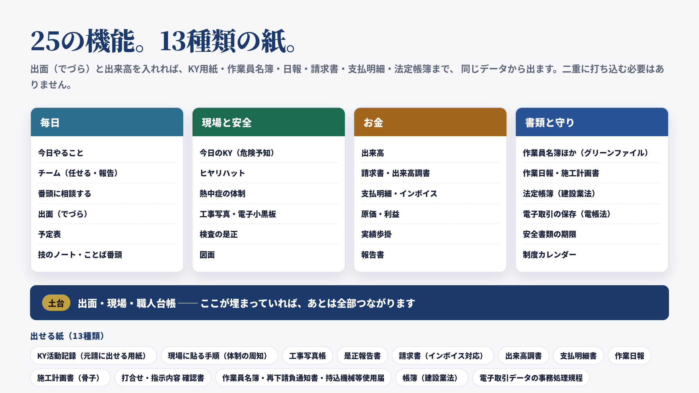Select the KY活動記録 paper chip

click(x=93, y=356)
